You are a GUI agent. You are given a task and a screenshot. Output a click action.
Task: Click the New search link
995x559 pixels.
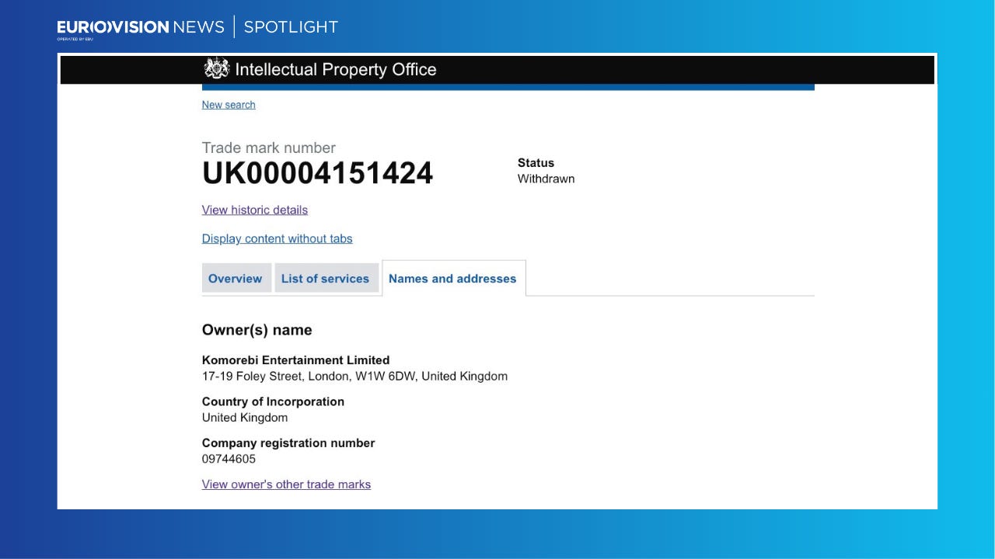(229, 105)
